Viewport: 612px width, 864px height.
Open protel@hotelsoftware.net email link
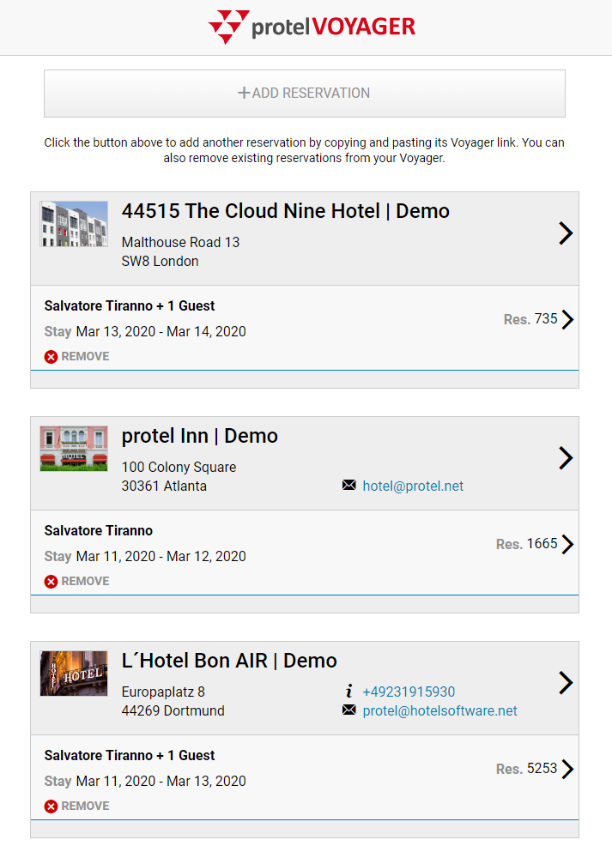pos(439,710)
